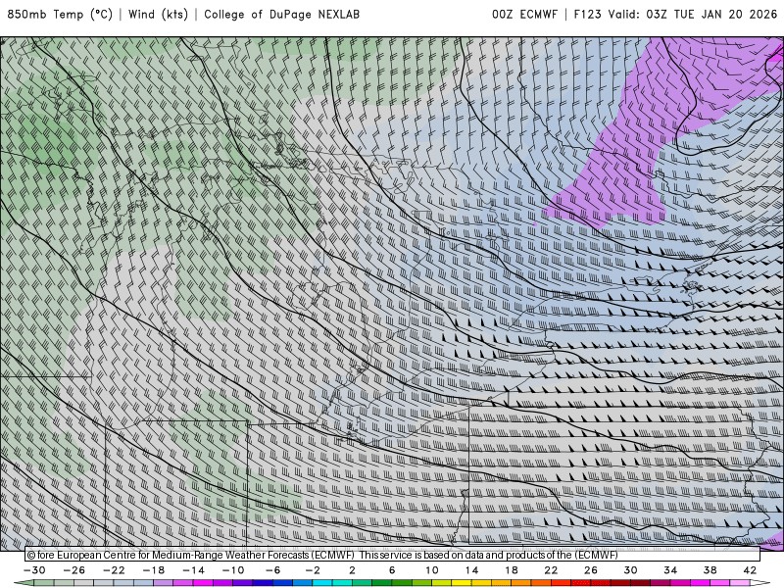Click the "850mb Temp (°C)" title text
The height and width of the screenshot is (588, 784).
coord(60,15)
